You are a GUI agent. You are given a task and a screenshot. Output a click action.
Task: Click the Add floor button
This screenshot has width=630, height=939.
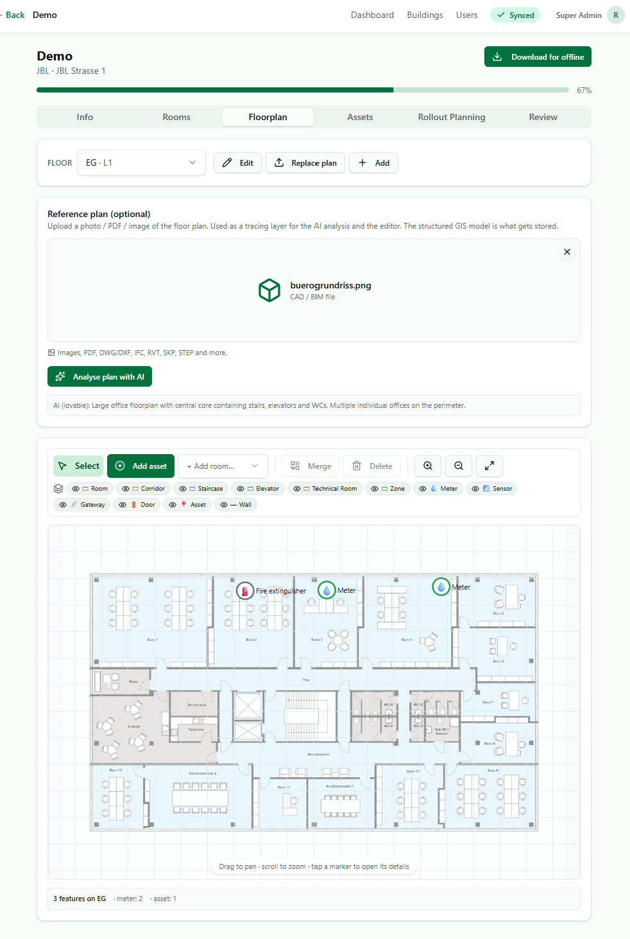point(373,162)
